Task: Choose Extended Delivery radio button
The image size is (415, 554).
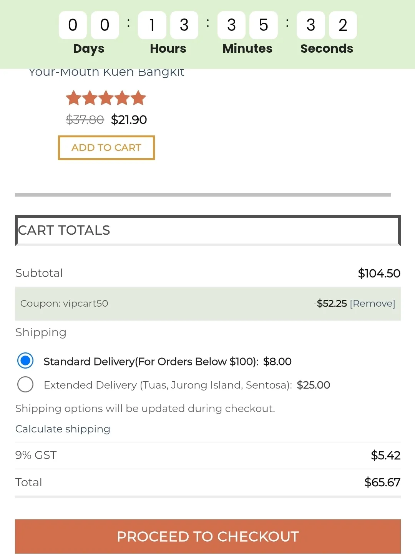Action: click(x=25, y=384)
